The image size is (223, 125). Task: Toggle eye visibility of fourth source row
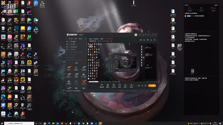click(67, 49)
